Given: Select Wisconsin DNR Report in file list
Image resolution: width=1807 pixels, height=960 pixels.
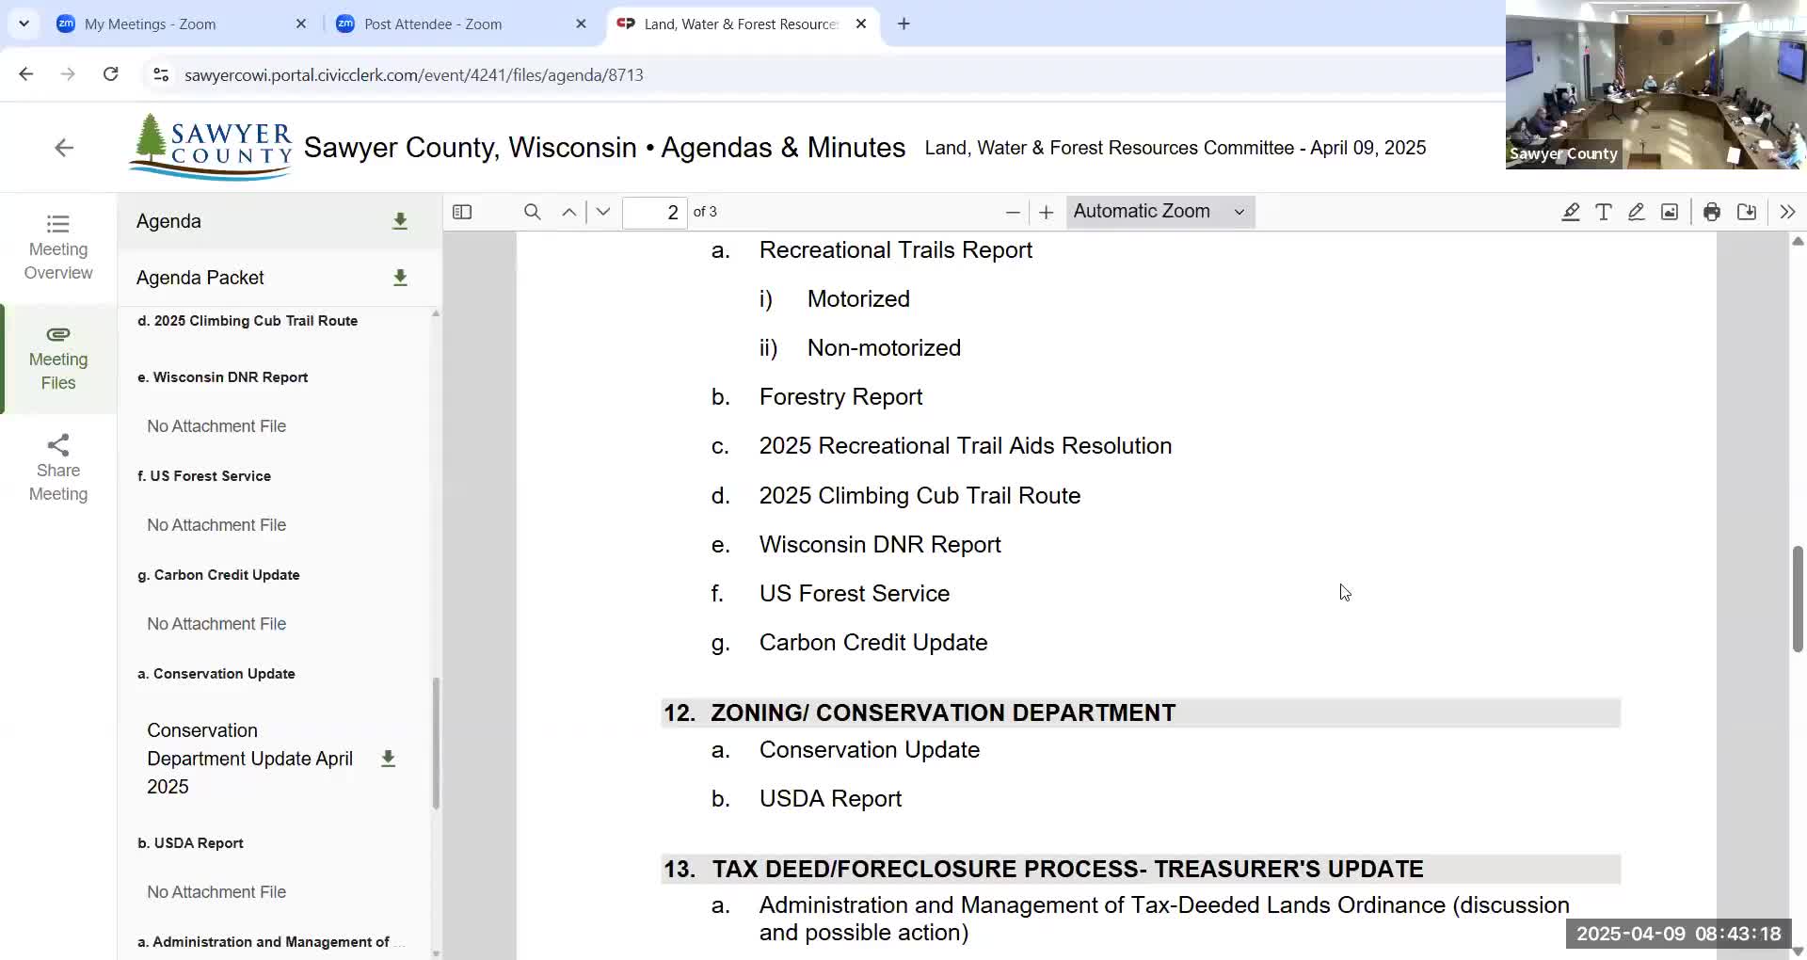Looking at the screenshot, I should (x=223, y=377).
